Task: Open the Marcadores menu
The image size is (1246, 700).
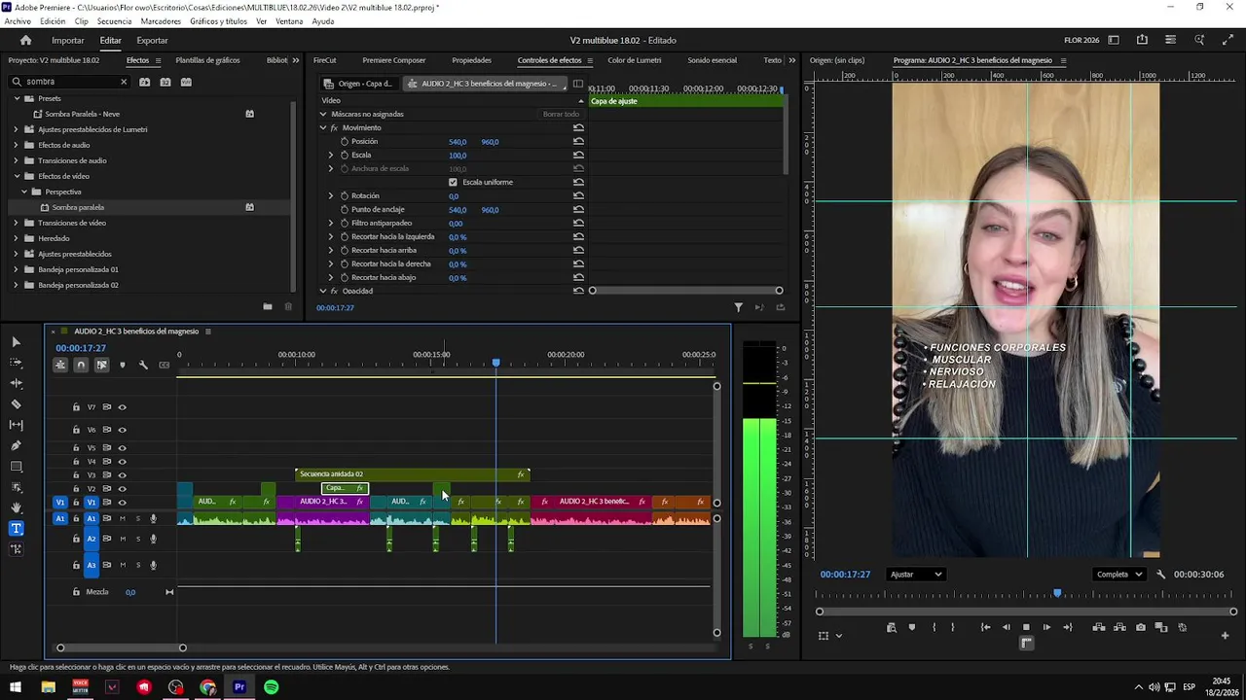Action: click(x=161, y=21)
